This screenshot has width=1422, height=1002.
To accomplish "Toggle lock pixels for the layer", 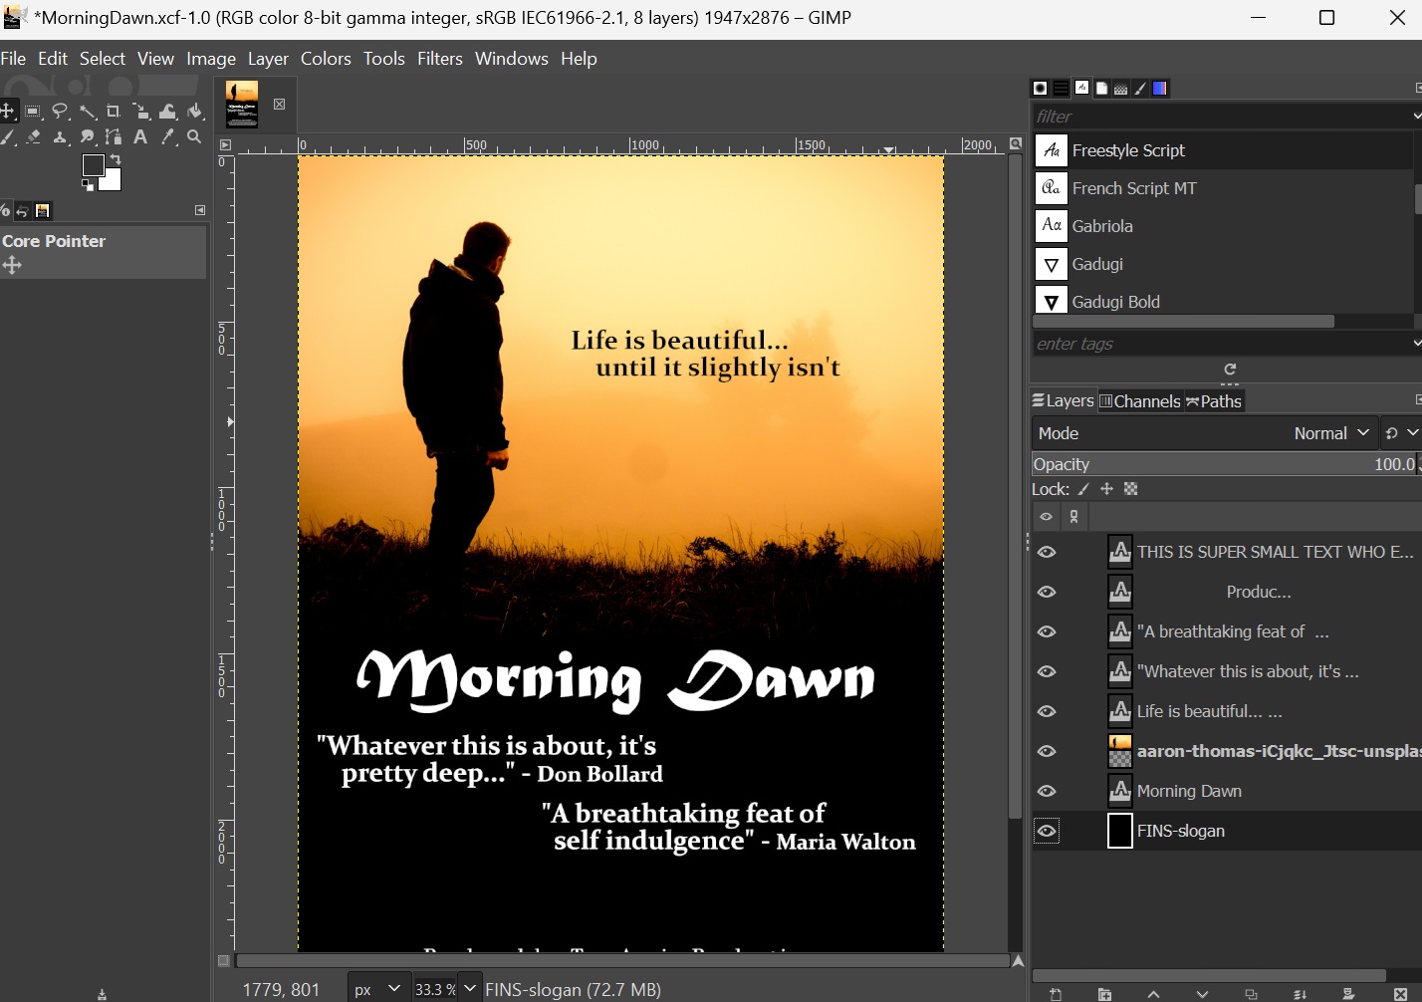I will coord(1083,489).
